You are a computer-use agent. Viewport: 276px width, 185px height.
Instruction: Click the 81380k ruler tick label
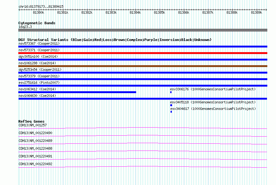pos(38,12)
